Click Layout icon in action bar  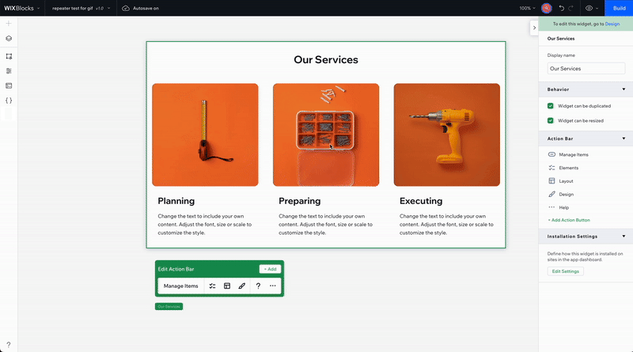pos(227,286)
